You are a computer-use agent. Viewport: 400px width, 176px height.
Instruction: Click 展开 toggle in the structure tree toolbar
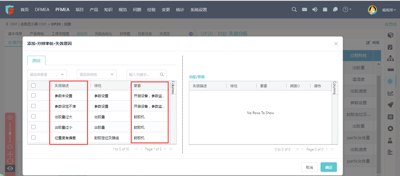coord(15,43)
